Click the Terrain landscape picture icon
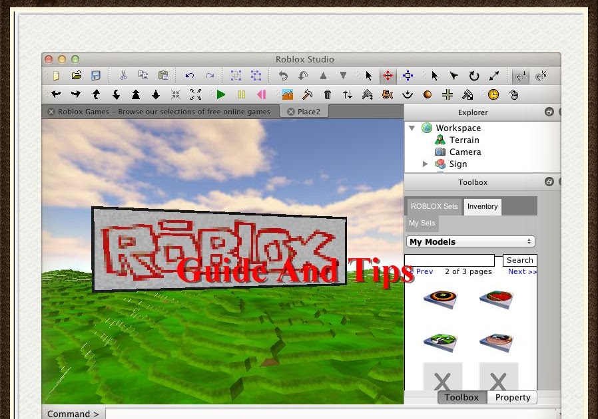Screen dimensions: 598x419 (x=288, y=94)
